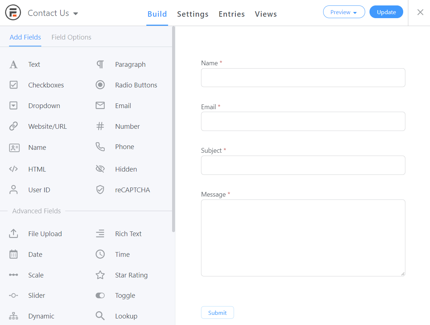Screen dimensions: 430x325
Task: Click the Update button
Action: point(386,12)
